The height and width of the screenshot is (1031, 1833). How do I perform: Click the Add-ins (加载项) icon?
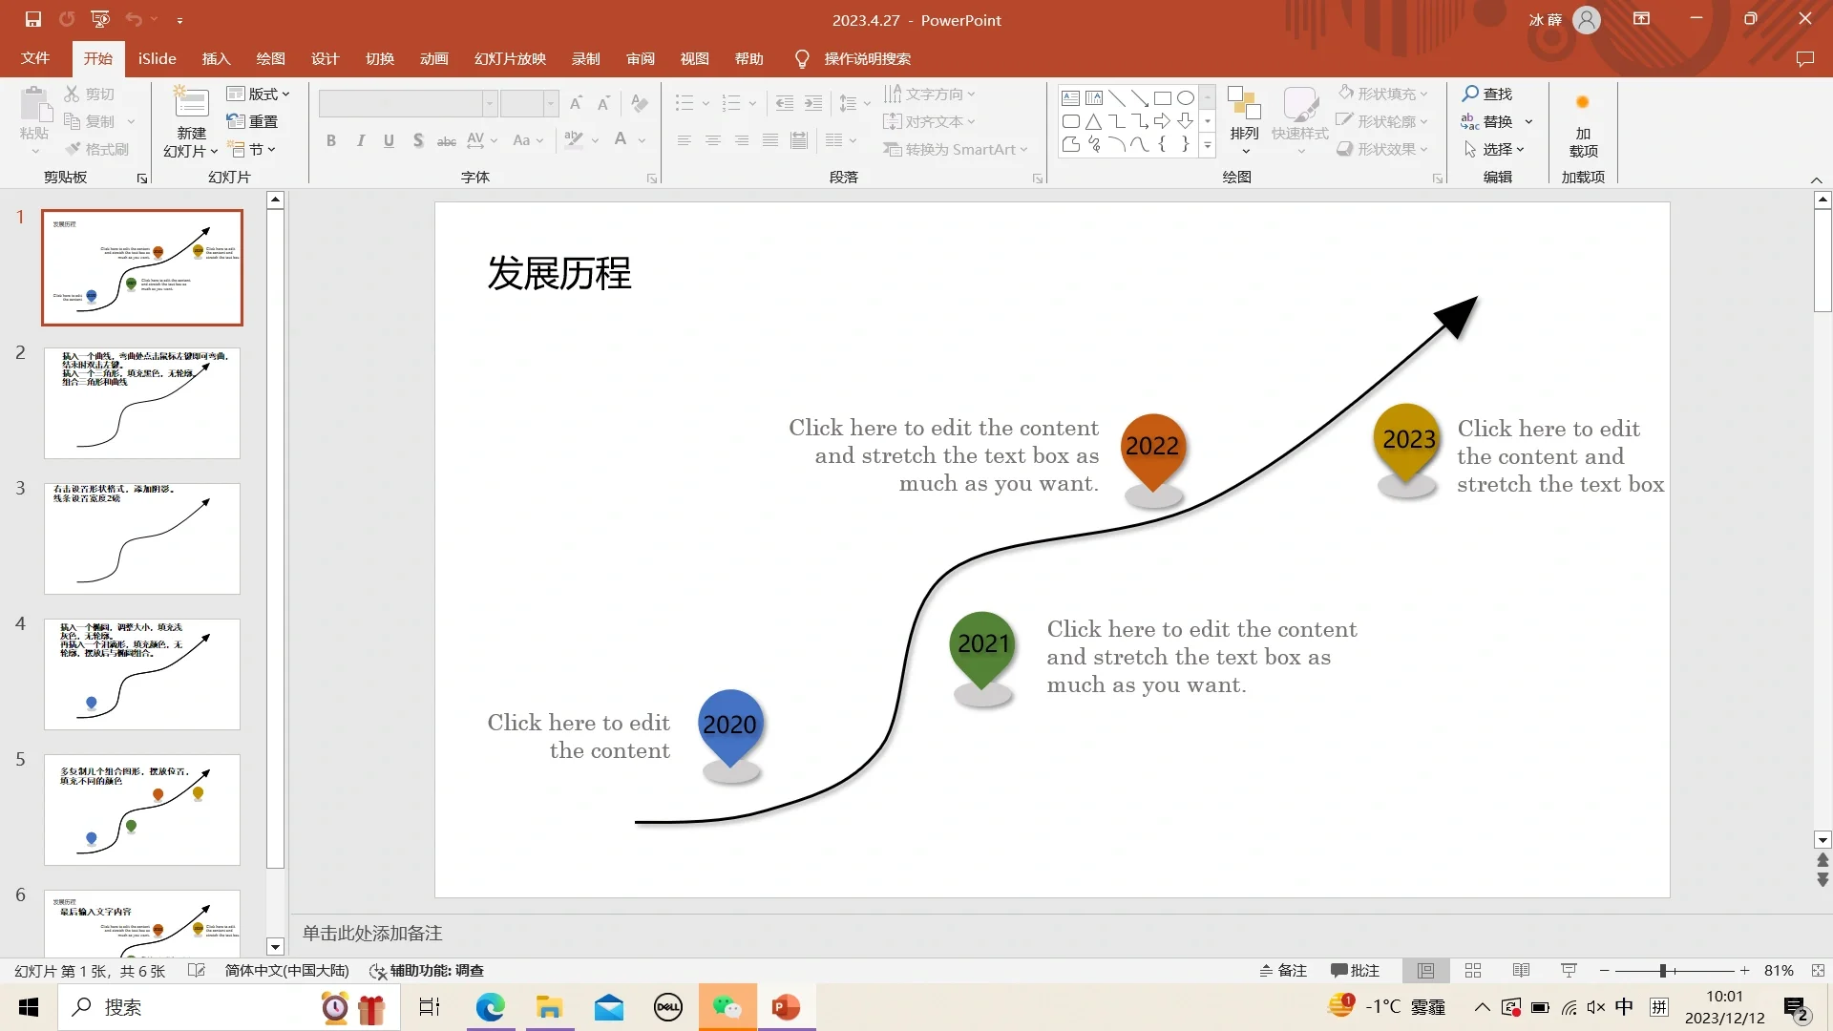(1582, 103)
